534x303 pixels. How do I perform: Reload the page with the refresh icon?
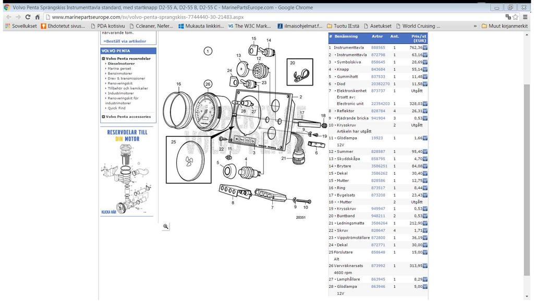tap(28, 17)
